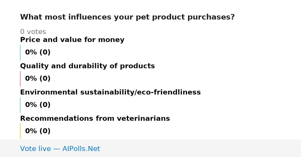
Task: Open the Vote live — AIPolls.Net link
Action: click(x=60, y=149)
